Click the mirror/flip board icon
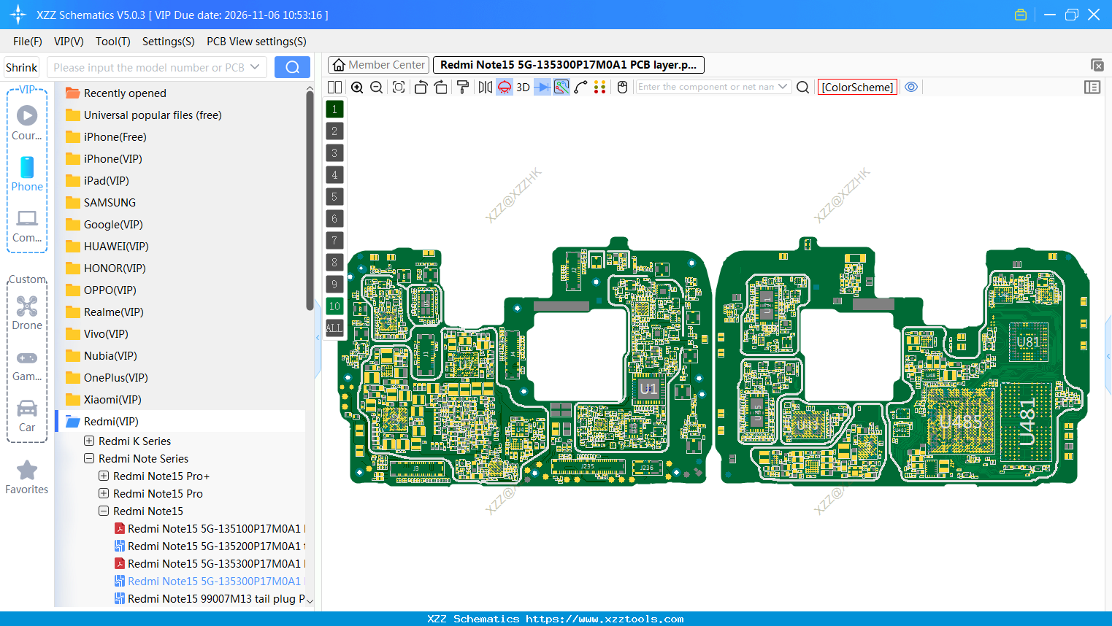Image resolution: width=1112 pixels, height=626 pixels. (484, 87)
